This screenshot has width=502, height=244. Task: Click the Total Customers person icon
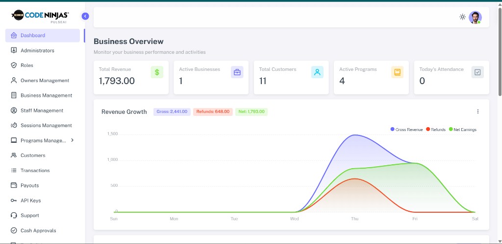[x=317, y=72]
